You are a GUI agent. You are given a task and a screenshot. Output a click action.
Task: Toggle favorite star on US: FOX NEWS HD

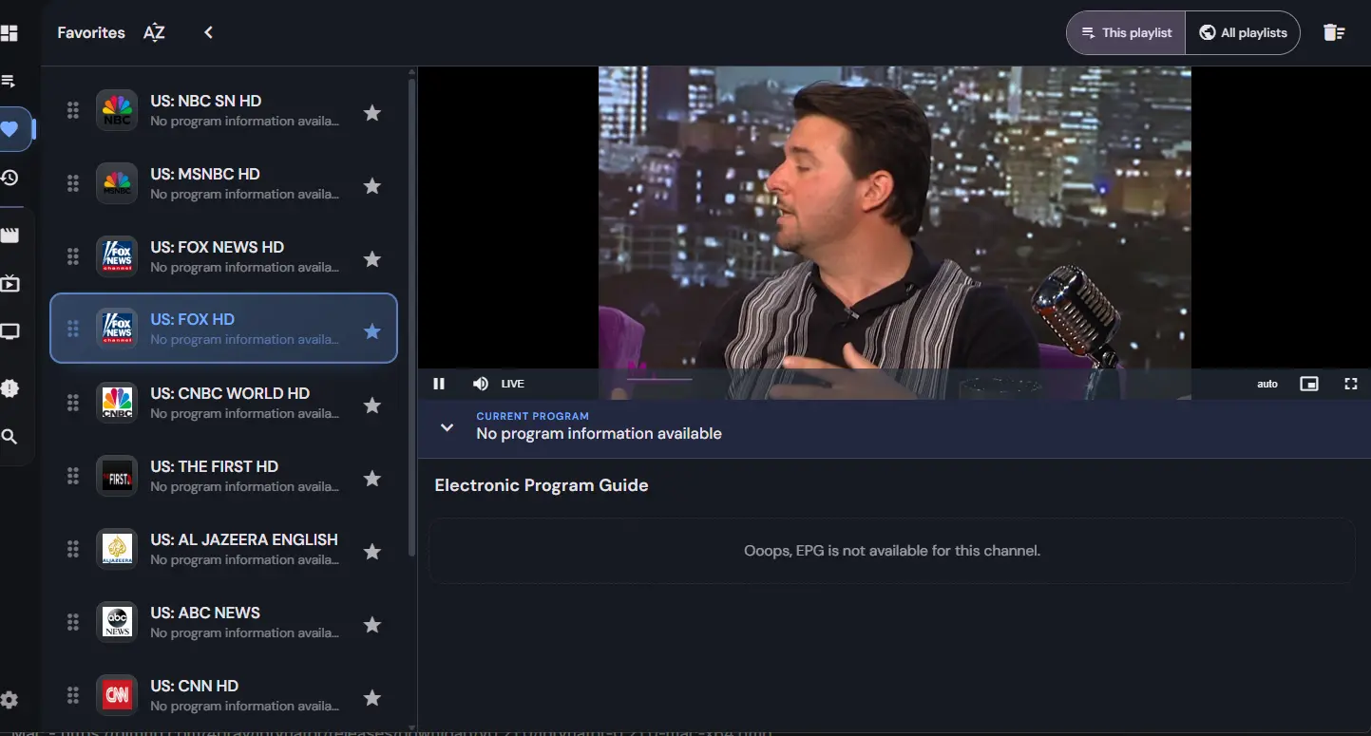click(372, 259)
